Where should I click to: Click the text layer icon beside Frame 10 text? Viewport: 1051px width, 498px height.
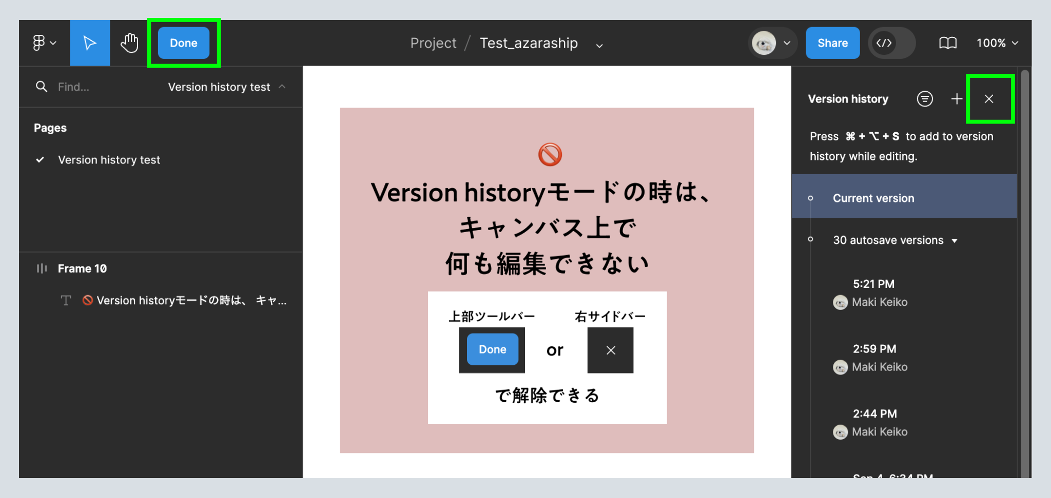coord(66,301)
